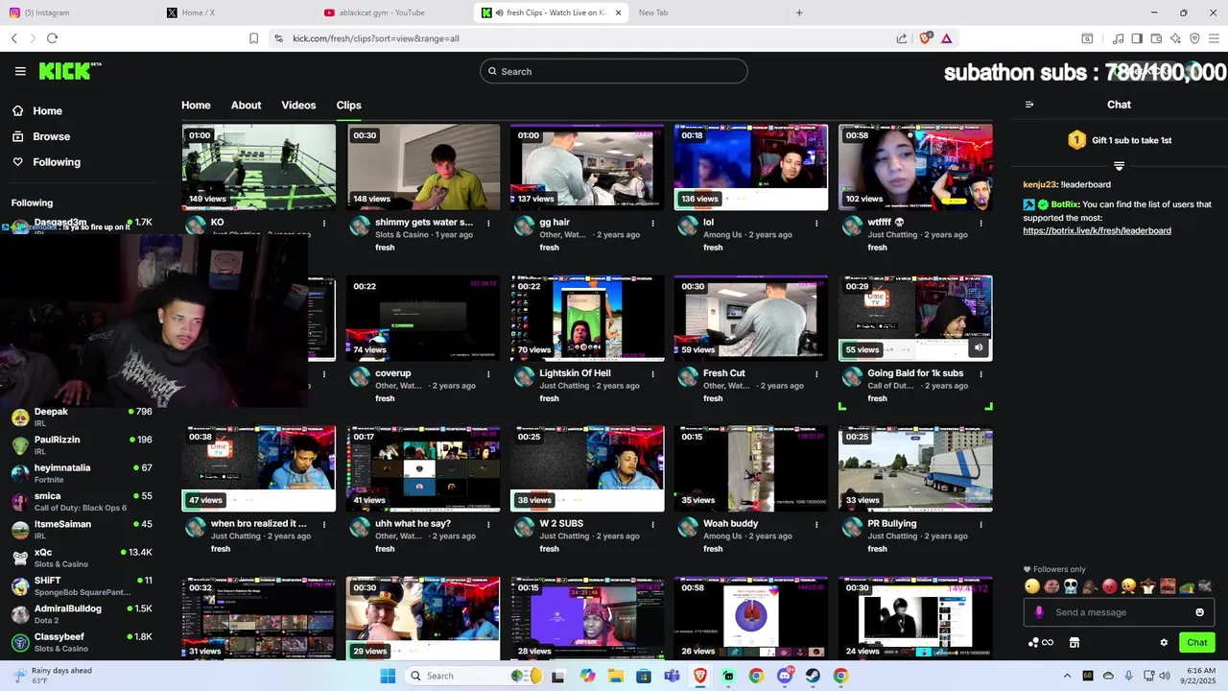Open Windows Start menu
This screenshot has width=1228, height=691.
point(388,676)
